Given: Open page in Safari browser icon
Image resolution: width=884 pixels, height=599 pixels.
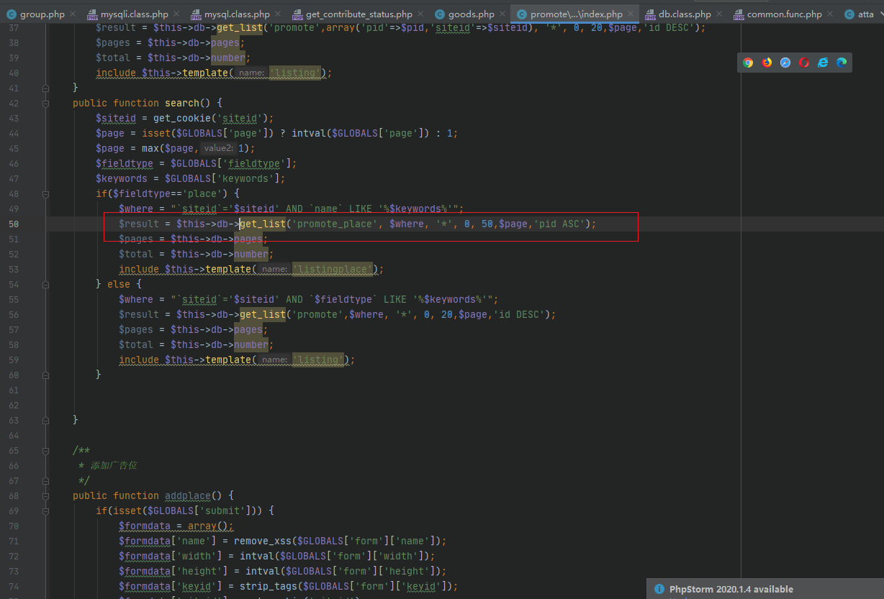Looking at the screenshot, I should (785, 63).
